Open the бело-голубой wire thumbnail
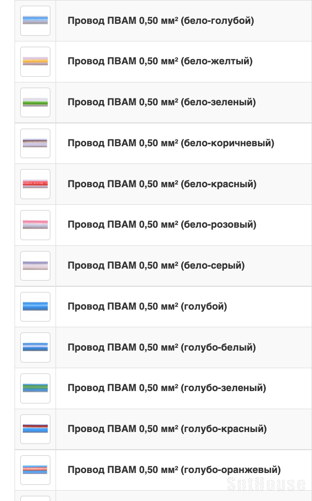Image resolution: width=312 pixels, height=501 pixels. coord(35,21)
